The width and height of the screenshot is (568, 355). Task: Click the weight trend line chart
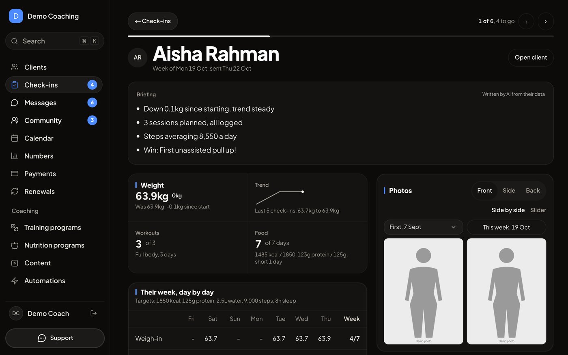point(280,197)
